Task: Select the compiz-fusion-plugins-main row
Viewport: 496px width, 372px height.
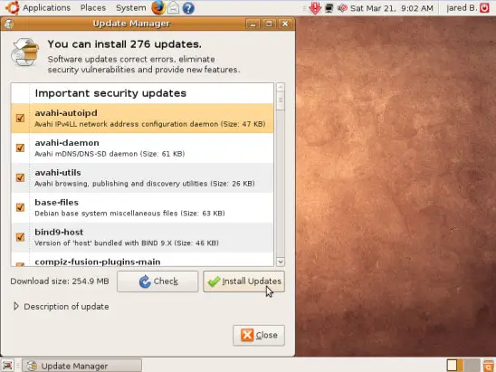Action: click(142, 260)
